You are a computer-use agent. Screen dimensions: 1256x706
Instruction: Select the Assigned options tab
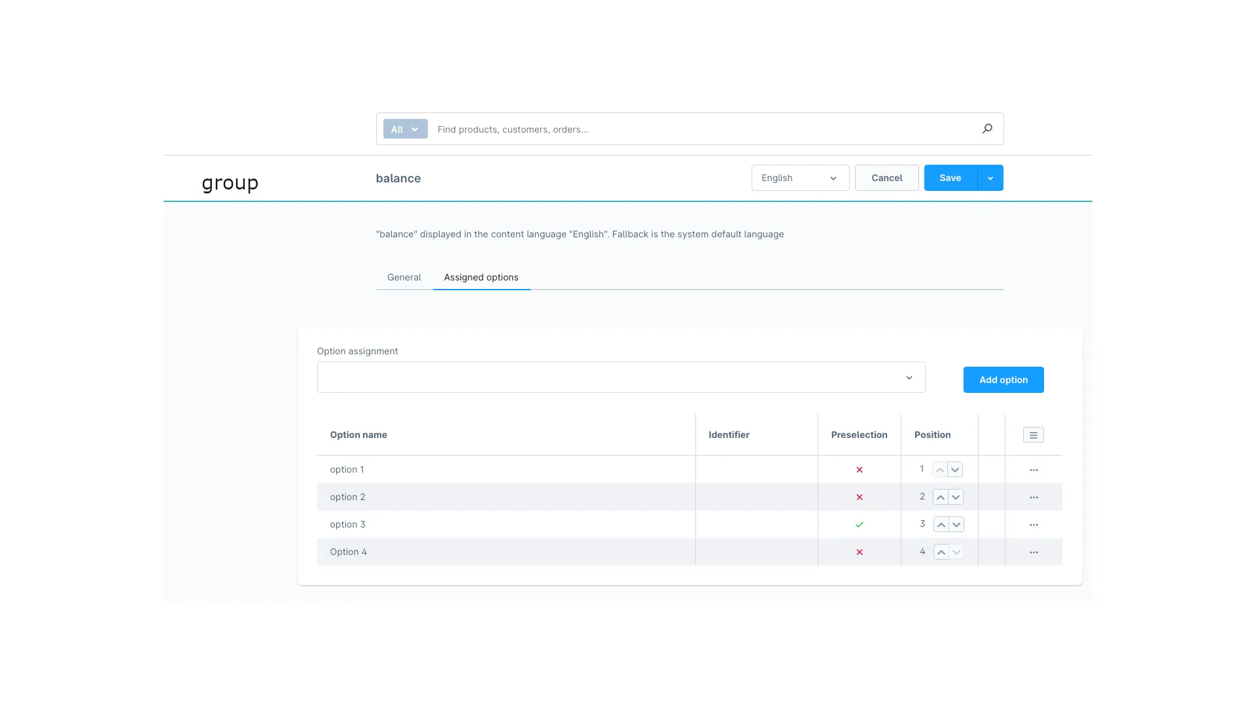click(x=481, y=277)
